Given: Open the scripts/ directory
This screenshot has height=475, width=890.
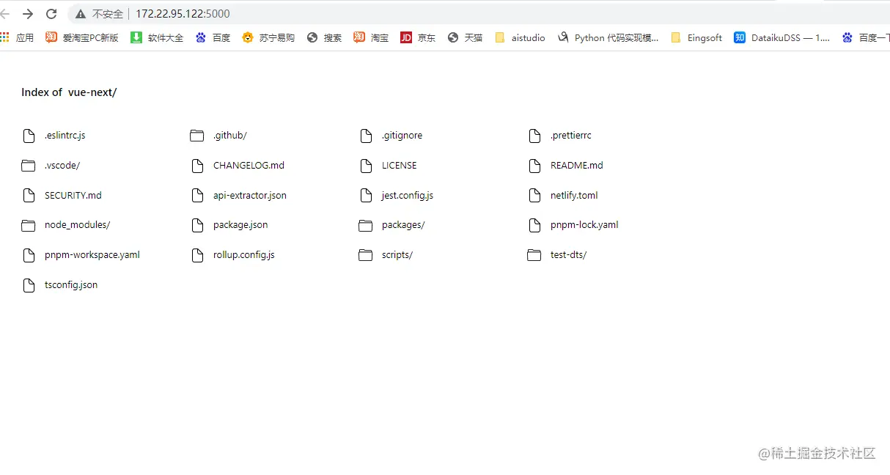Looking at the screenshot, I should coord(397,255).
